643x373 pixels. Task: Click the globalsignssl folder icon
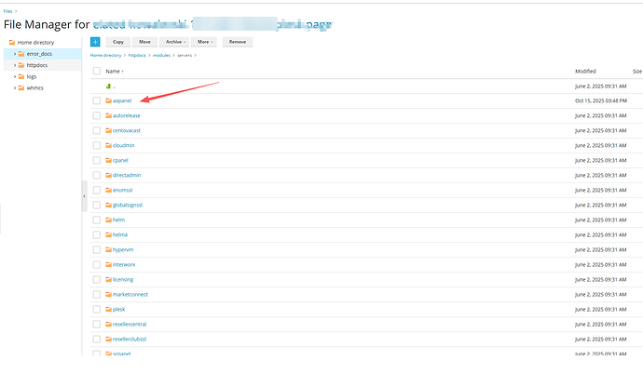point(108,205)
